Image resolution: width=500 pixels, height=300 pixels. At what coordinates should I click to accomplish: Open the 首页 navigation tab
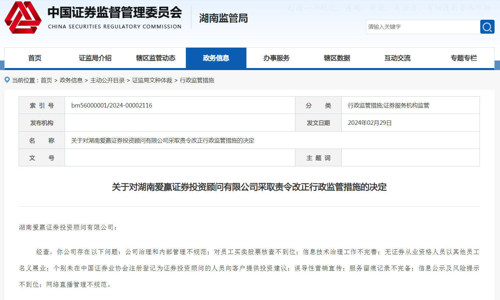click(35, 58)
